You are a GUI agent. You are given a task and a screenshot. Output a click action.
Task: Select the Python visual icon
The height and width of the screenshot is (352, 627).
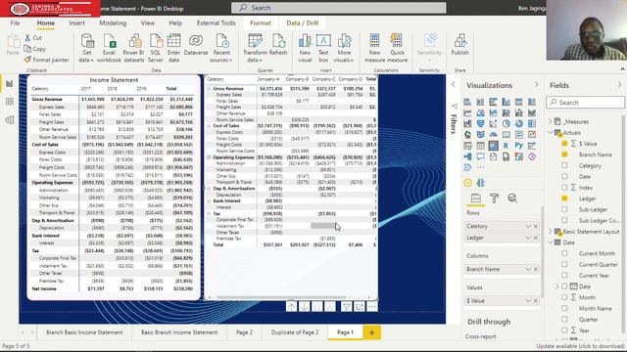pyautogui.click(x=518, y=146)
